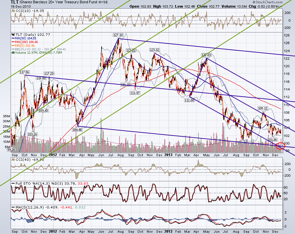Click the 101.86 low price label
The image size is (295, 234).
[x=272, y=140]
